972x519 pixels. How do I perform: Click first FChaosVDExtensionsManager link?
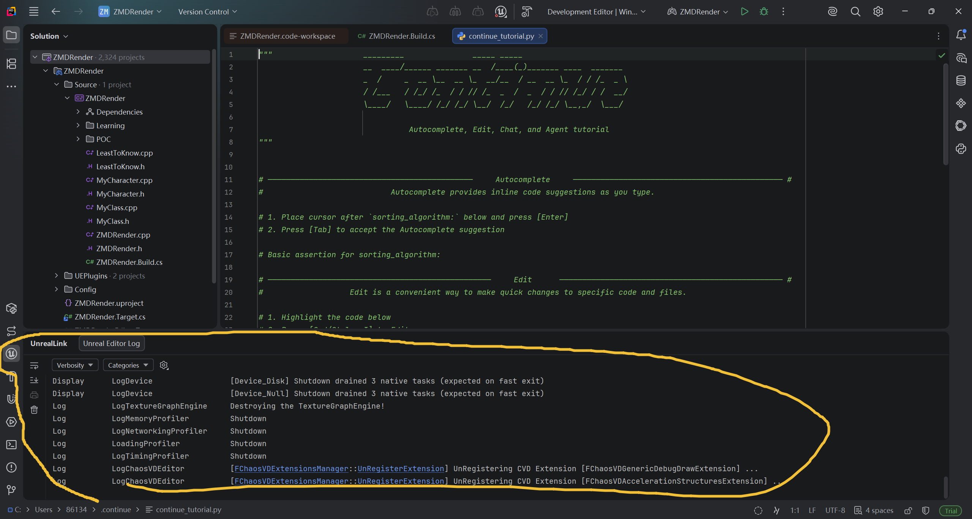pyautogui.click(x=291, y=469)
